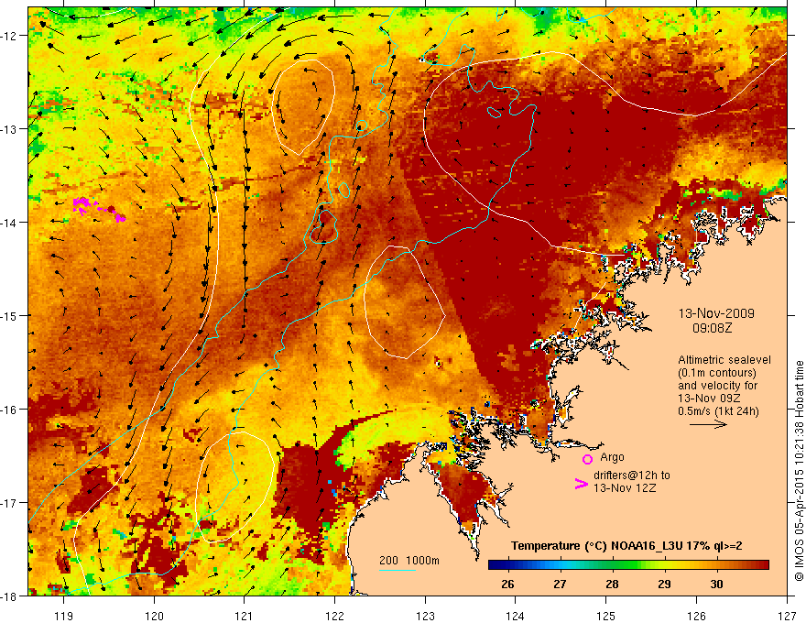Click the temperature color bar at 26°C
The width and height of the screenshot is (806, 623).
[x=507, y=565]
